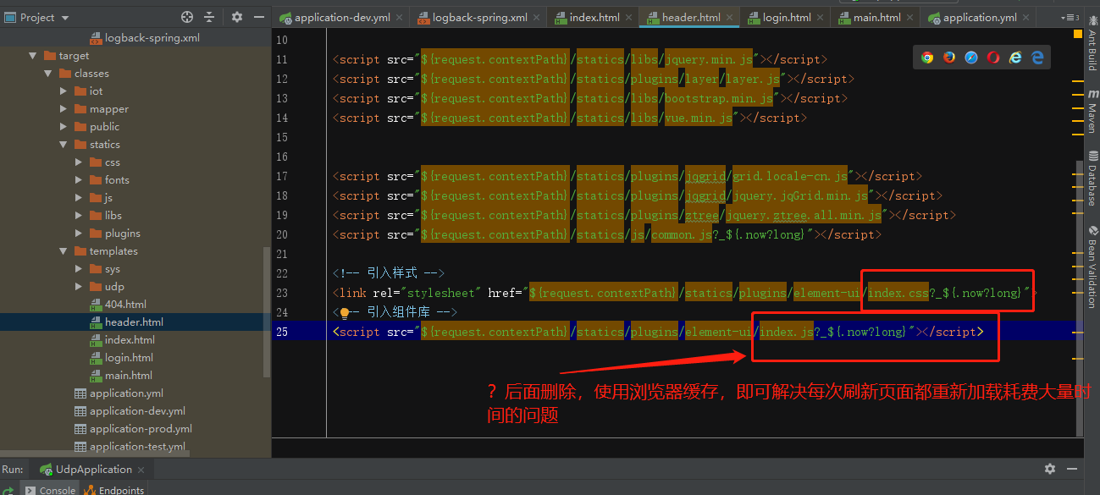The image size is (1100, 495).
Task: Open page in Firefox browser
Action: pyautogui.click(x=949, y=58)
